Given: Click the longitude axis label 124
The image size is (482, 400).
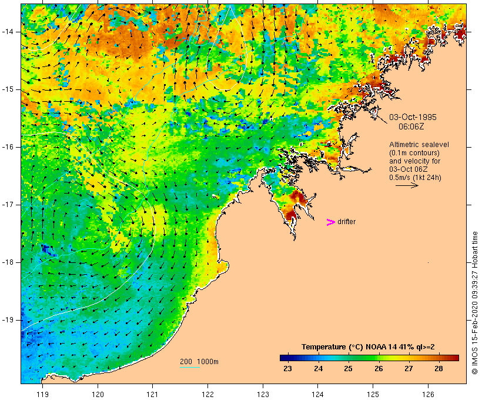Looking at the screenshot, I should click(x=318, y=395).
